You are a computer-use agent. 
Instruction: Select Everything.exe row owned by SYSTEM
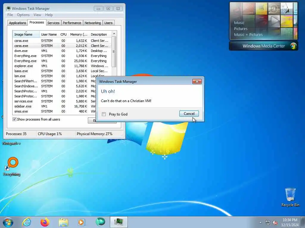pyautogui.click(x=62, y=56)
